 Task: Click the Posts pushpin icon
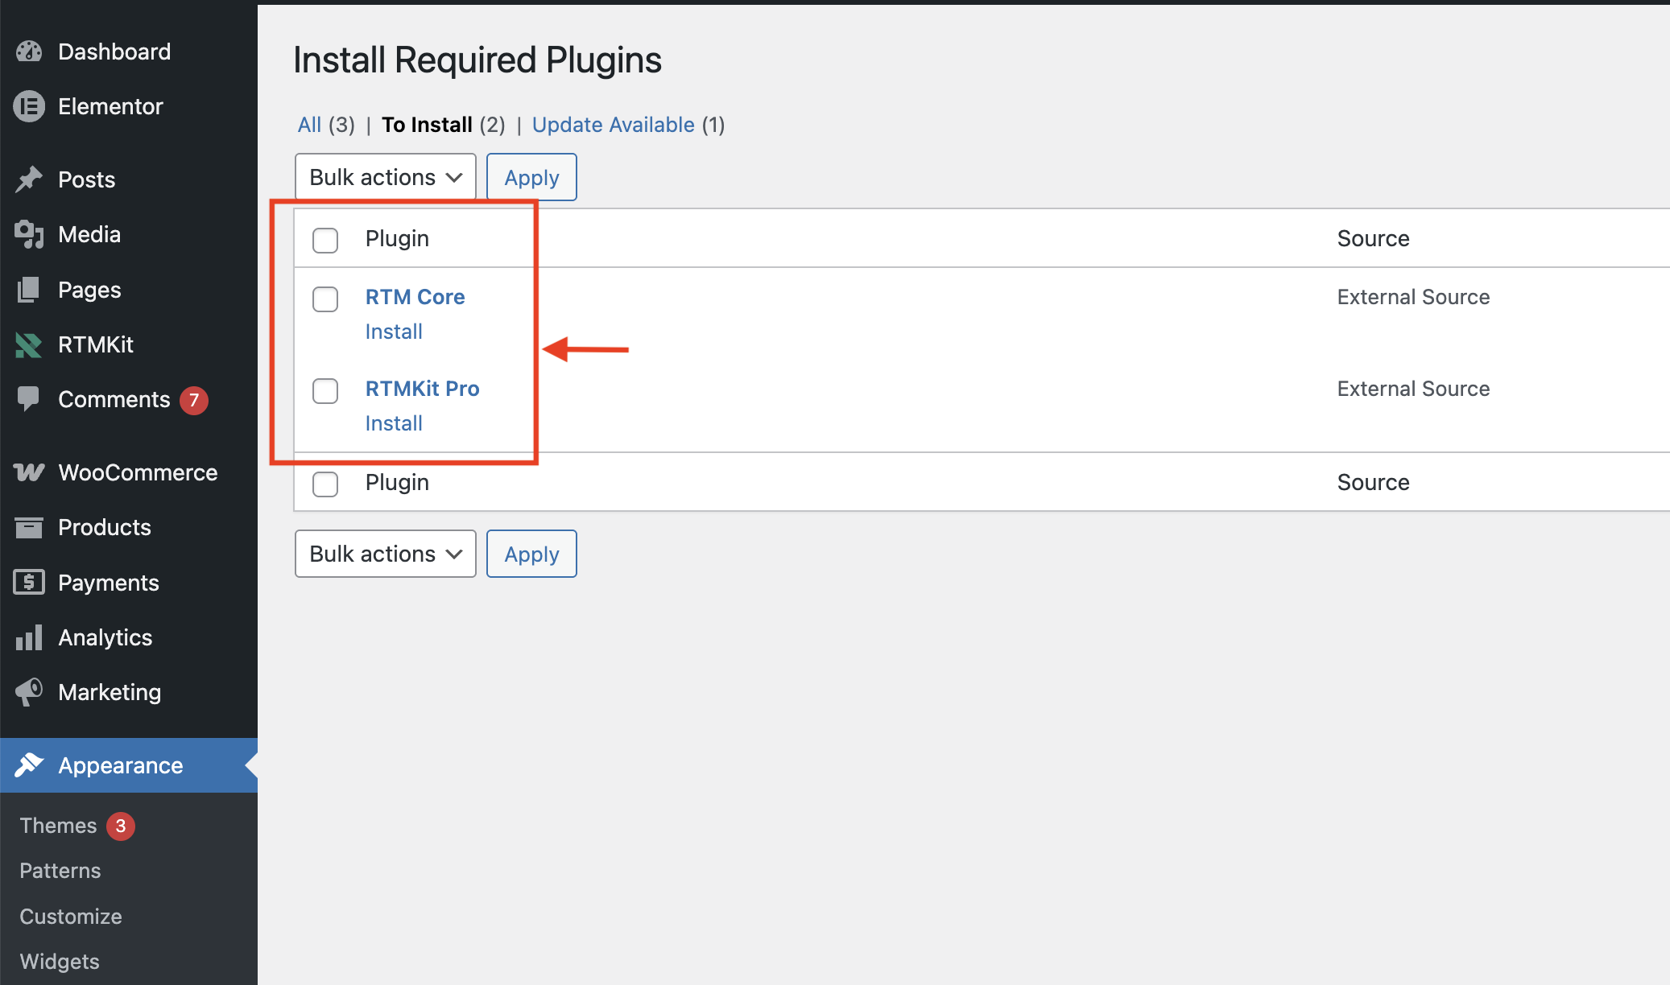point(29,179)
